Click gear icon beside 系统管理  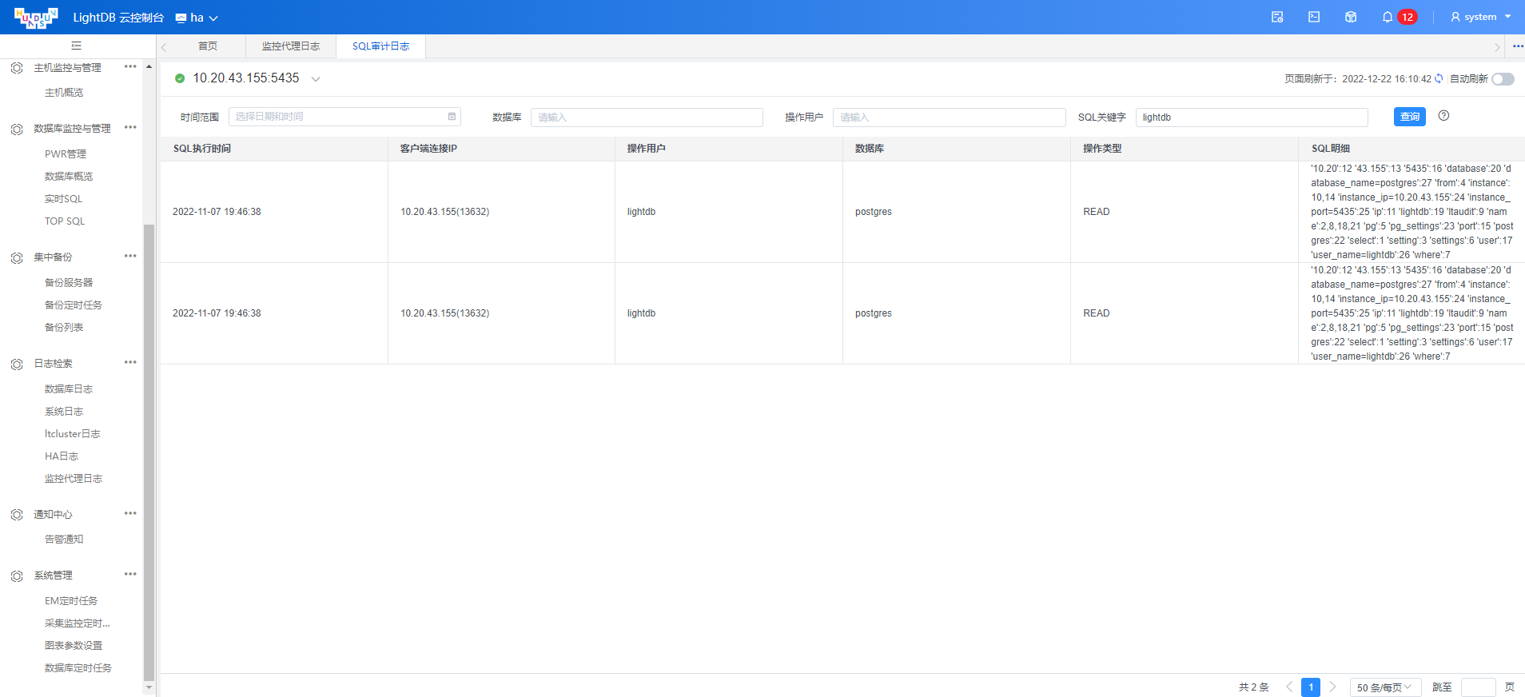click(17, 576)
